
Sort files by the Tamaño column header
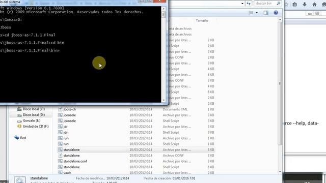coord(202,20)
